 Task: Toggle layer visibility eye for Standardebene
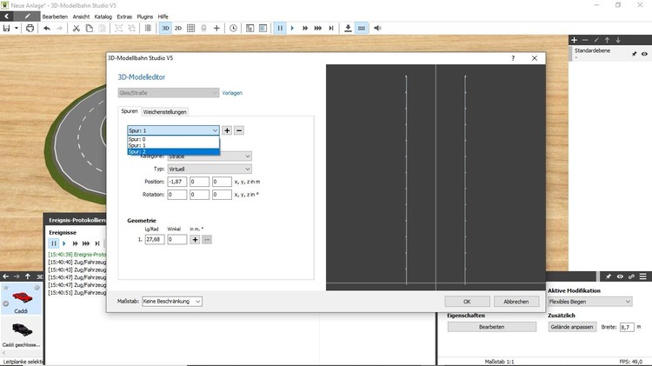click(644, 54)
